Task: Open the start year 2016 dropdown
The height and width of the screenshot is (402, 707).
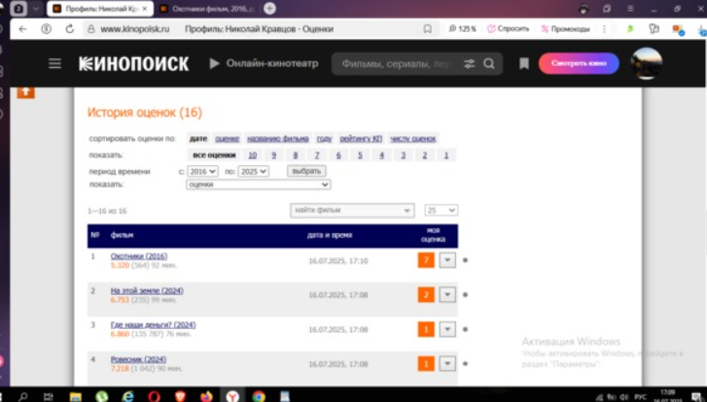Action: pos(202,171)
